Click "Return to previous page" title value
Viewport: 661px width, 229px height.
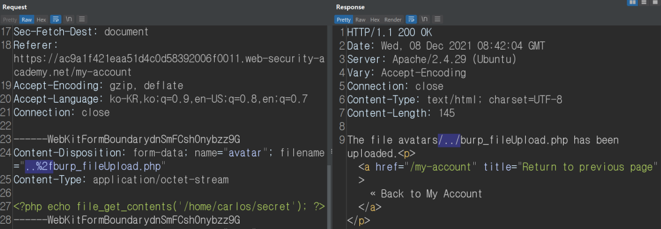pos(587,167)
